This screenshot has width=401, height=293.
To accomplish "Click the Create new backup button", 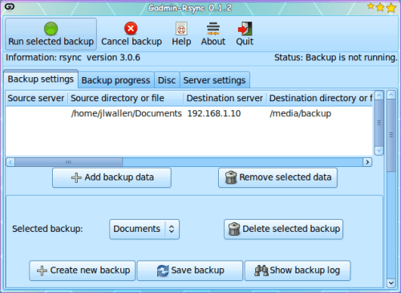I will coord(83,271).
